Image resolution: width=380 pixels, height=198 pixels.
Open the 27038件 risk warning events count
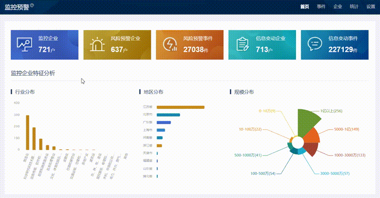(x=195, y=50)
